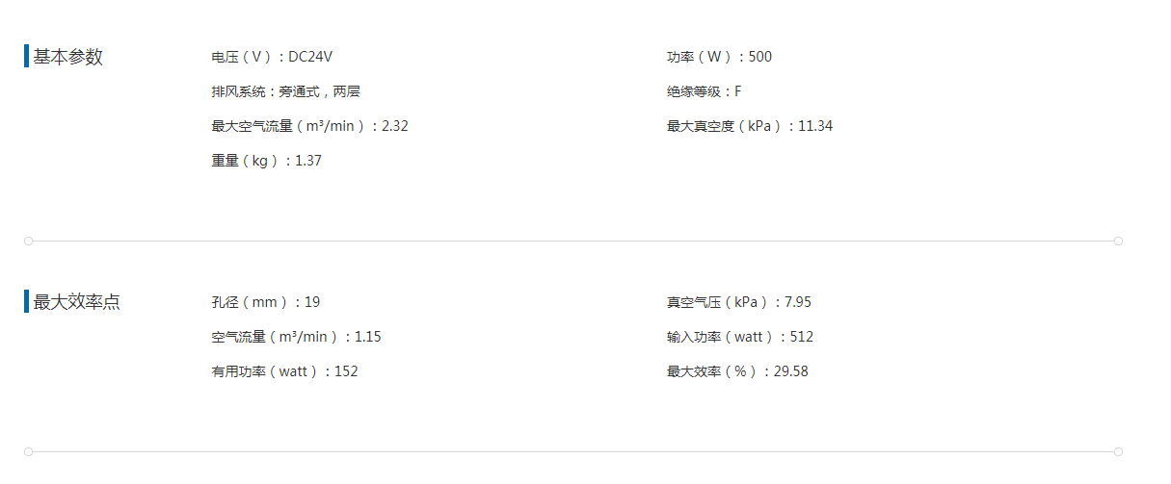1171x484 pixels.
Task: Click the right circle on the bottom divider
Action: tap(1118, 451)
